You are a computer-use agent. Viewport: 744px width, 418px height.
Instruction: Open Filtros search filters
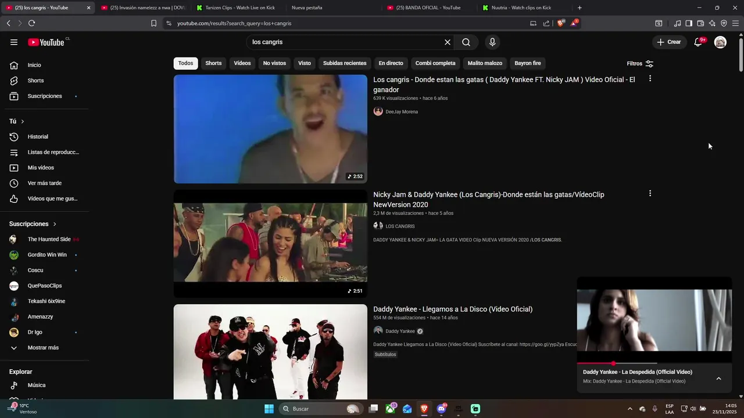point(640,63)
